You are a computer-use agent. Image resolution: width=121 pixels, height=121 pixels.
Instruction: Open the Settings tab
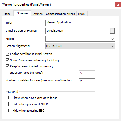(x=37, y=14)
